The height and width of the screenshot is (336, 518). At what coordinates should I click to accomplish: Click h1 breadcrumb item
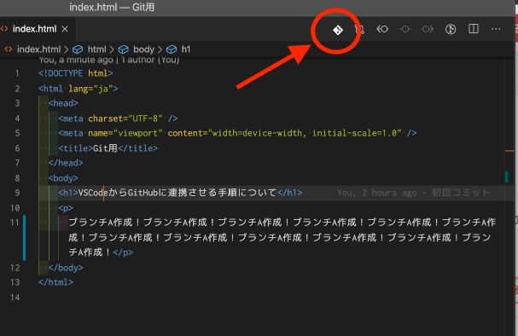point(186,49)
